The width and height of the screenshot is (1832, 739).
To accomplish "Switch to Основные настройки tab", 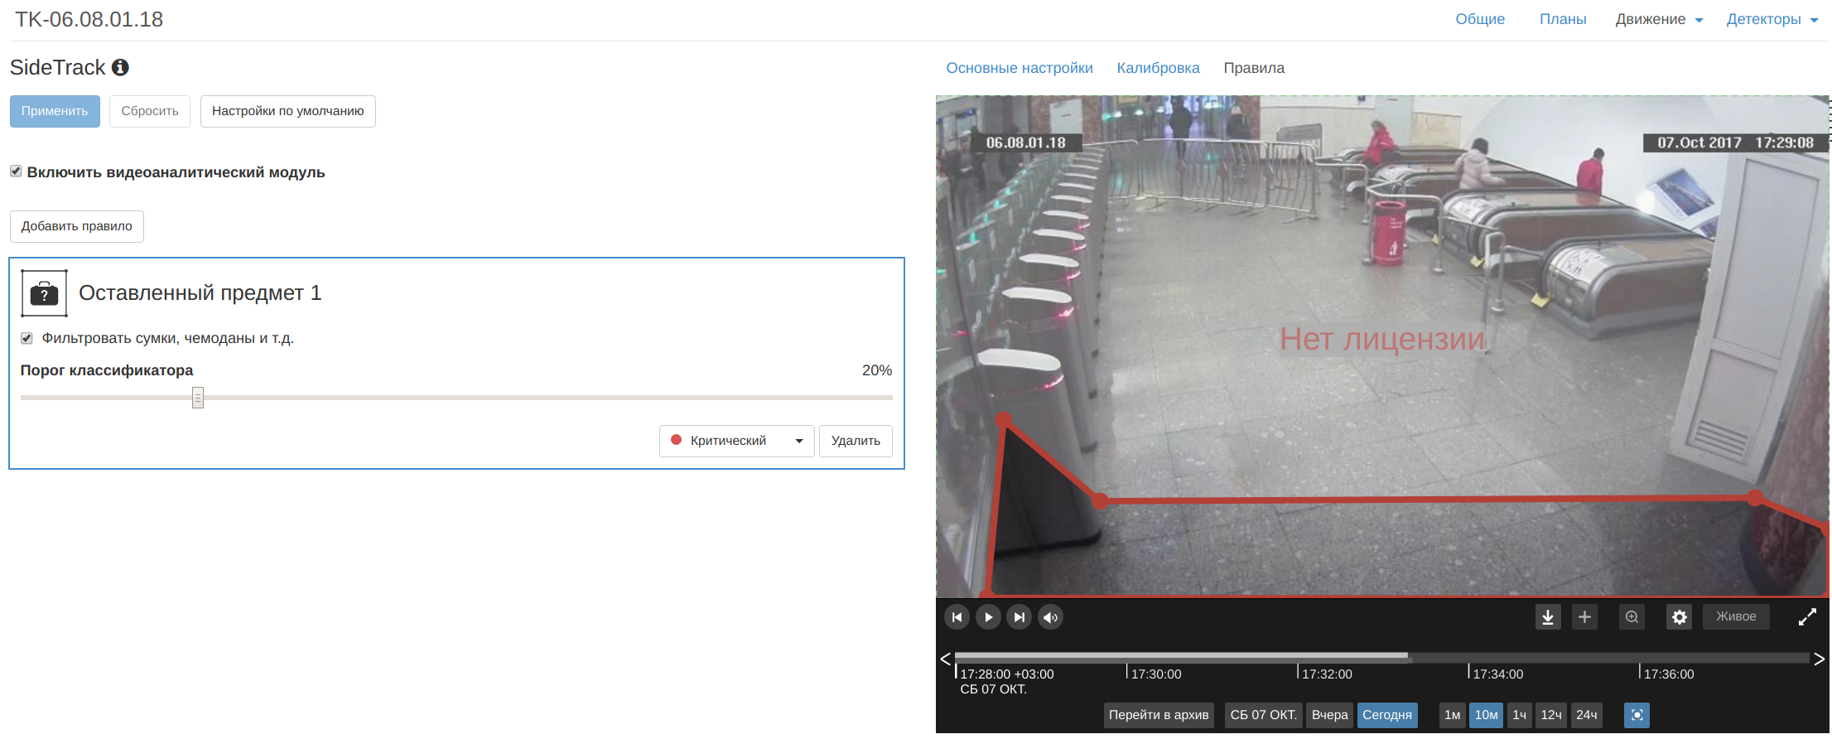I will [x=1020, y=68].
